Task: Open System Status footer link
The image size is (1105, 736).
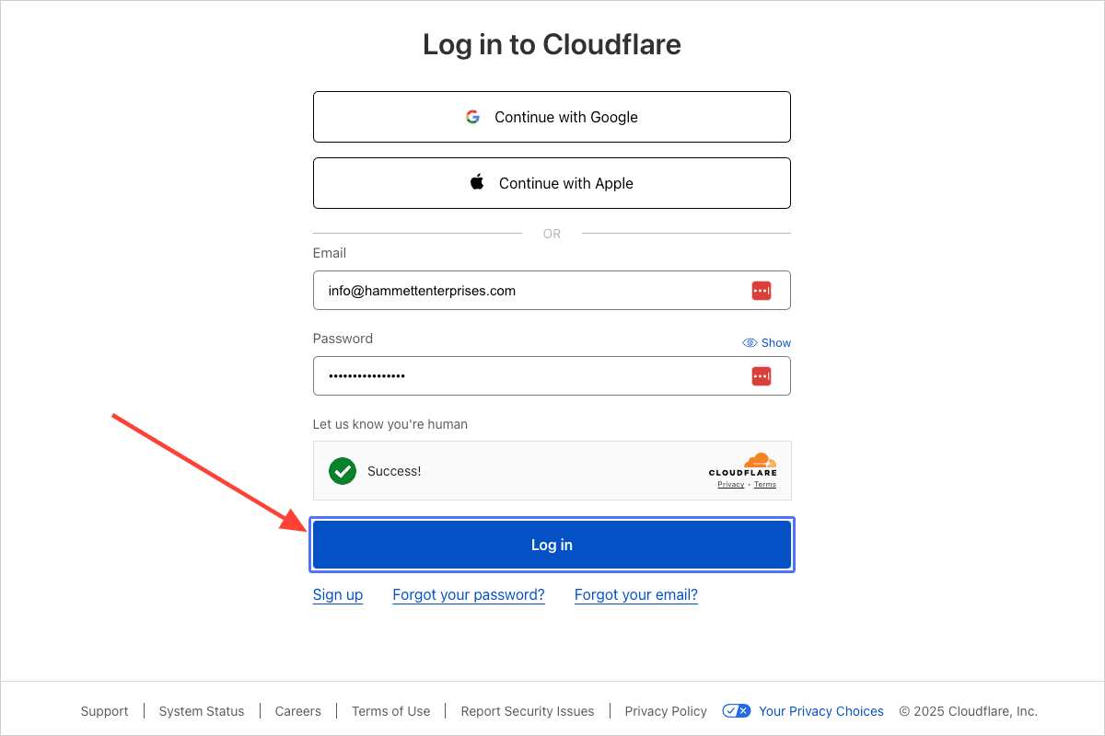Action: tap(202, 711)
